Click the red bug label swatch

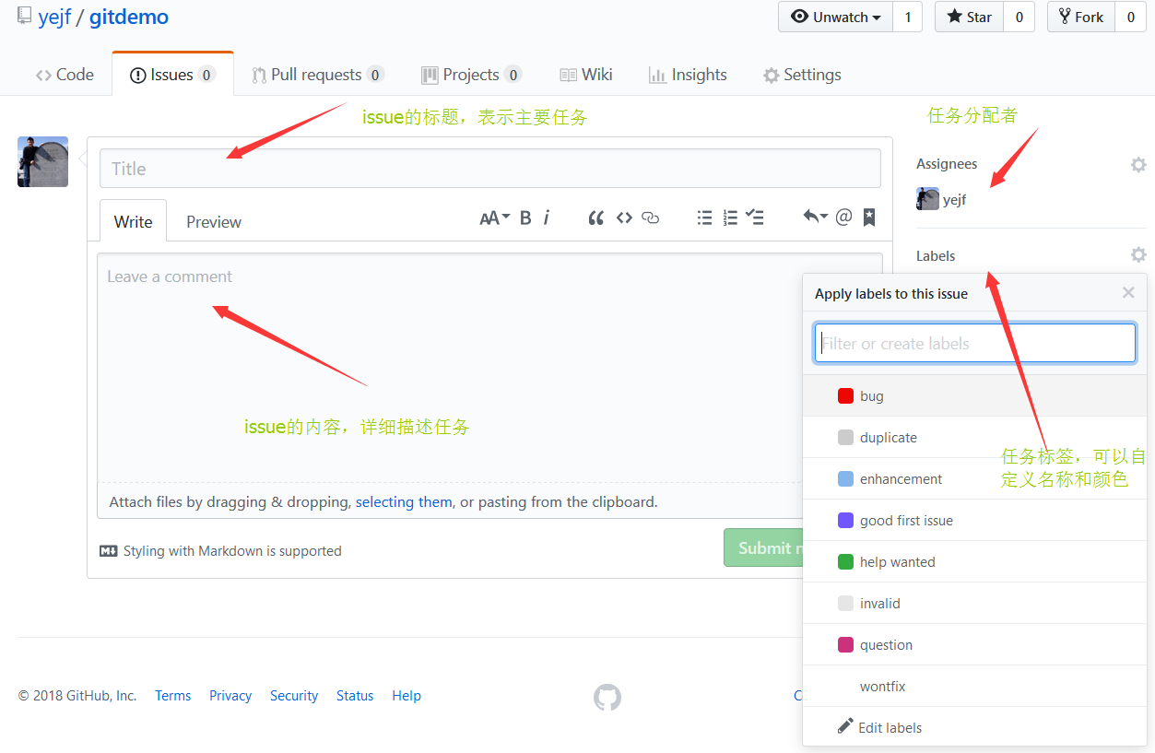tap(845, 396)
